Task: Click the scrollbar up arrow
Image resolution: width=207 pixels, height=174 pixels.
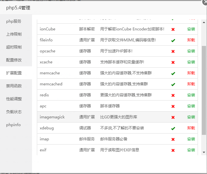Action: click(204, 22)
